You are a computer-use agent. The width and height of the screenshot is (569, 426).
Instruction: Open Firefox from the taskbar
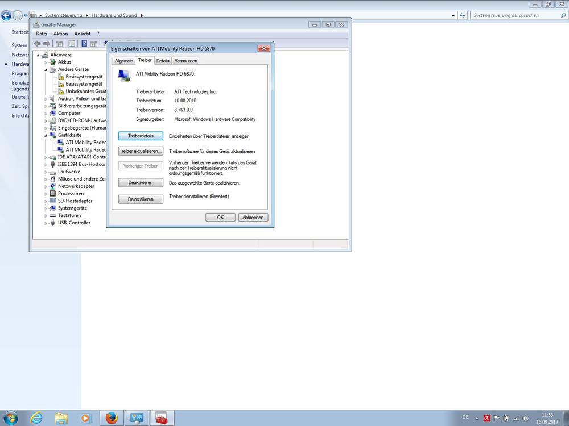coord(111,418)
